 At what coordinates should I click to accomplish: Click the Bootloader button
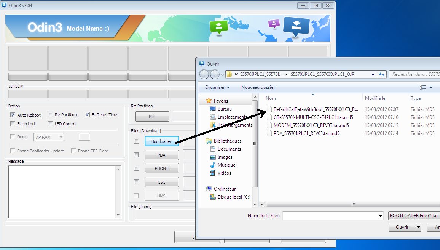162,141
